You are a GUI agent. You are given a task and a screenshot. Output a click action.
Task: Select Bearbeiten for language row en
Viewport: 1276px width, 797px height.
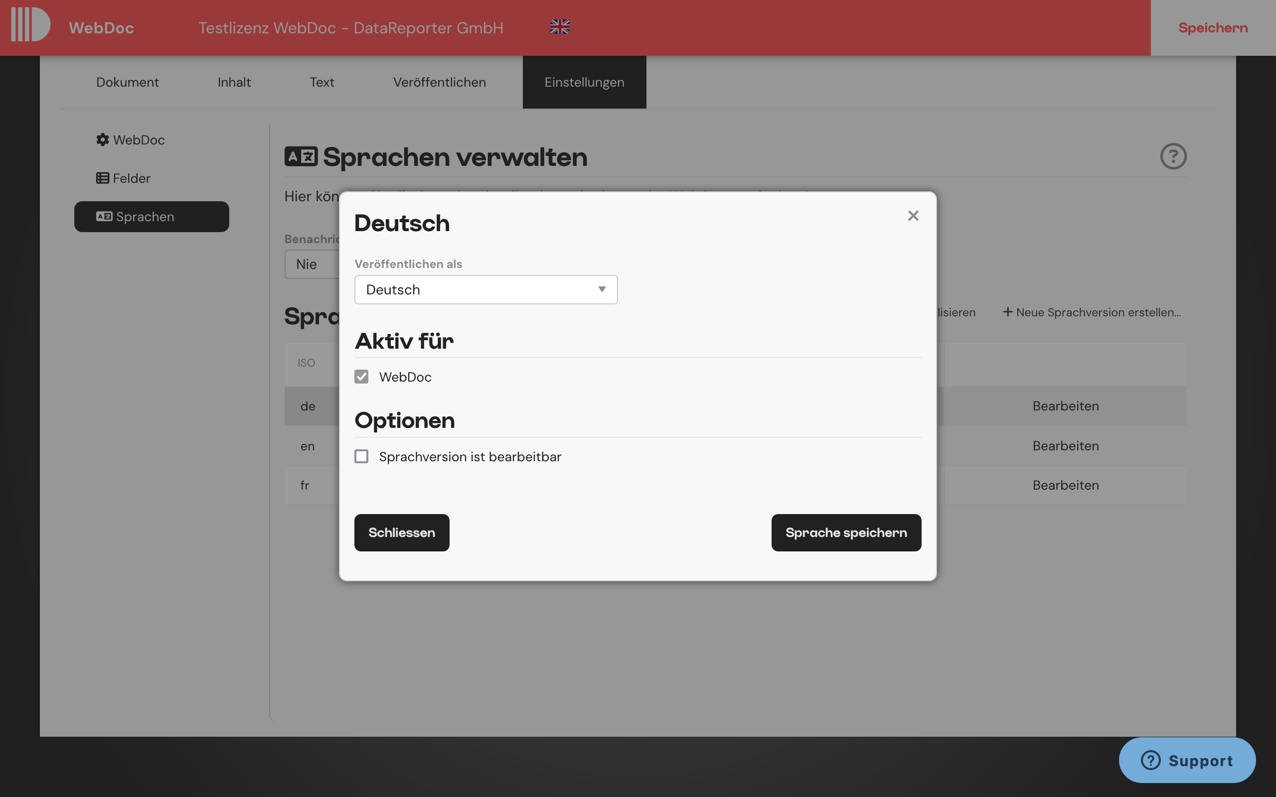1065,445
